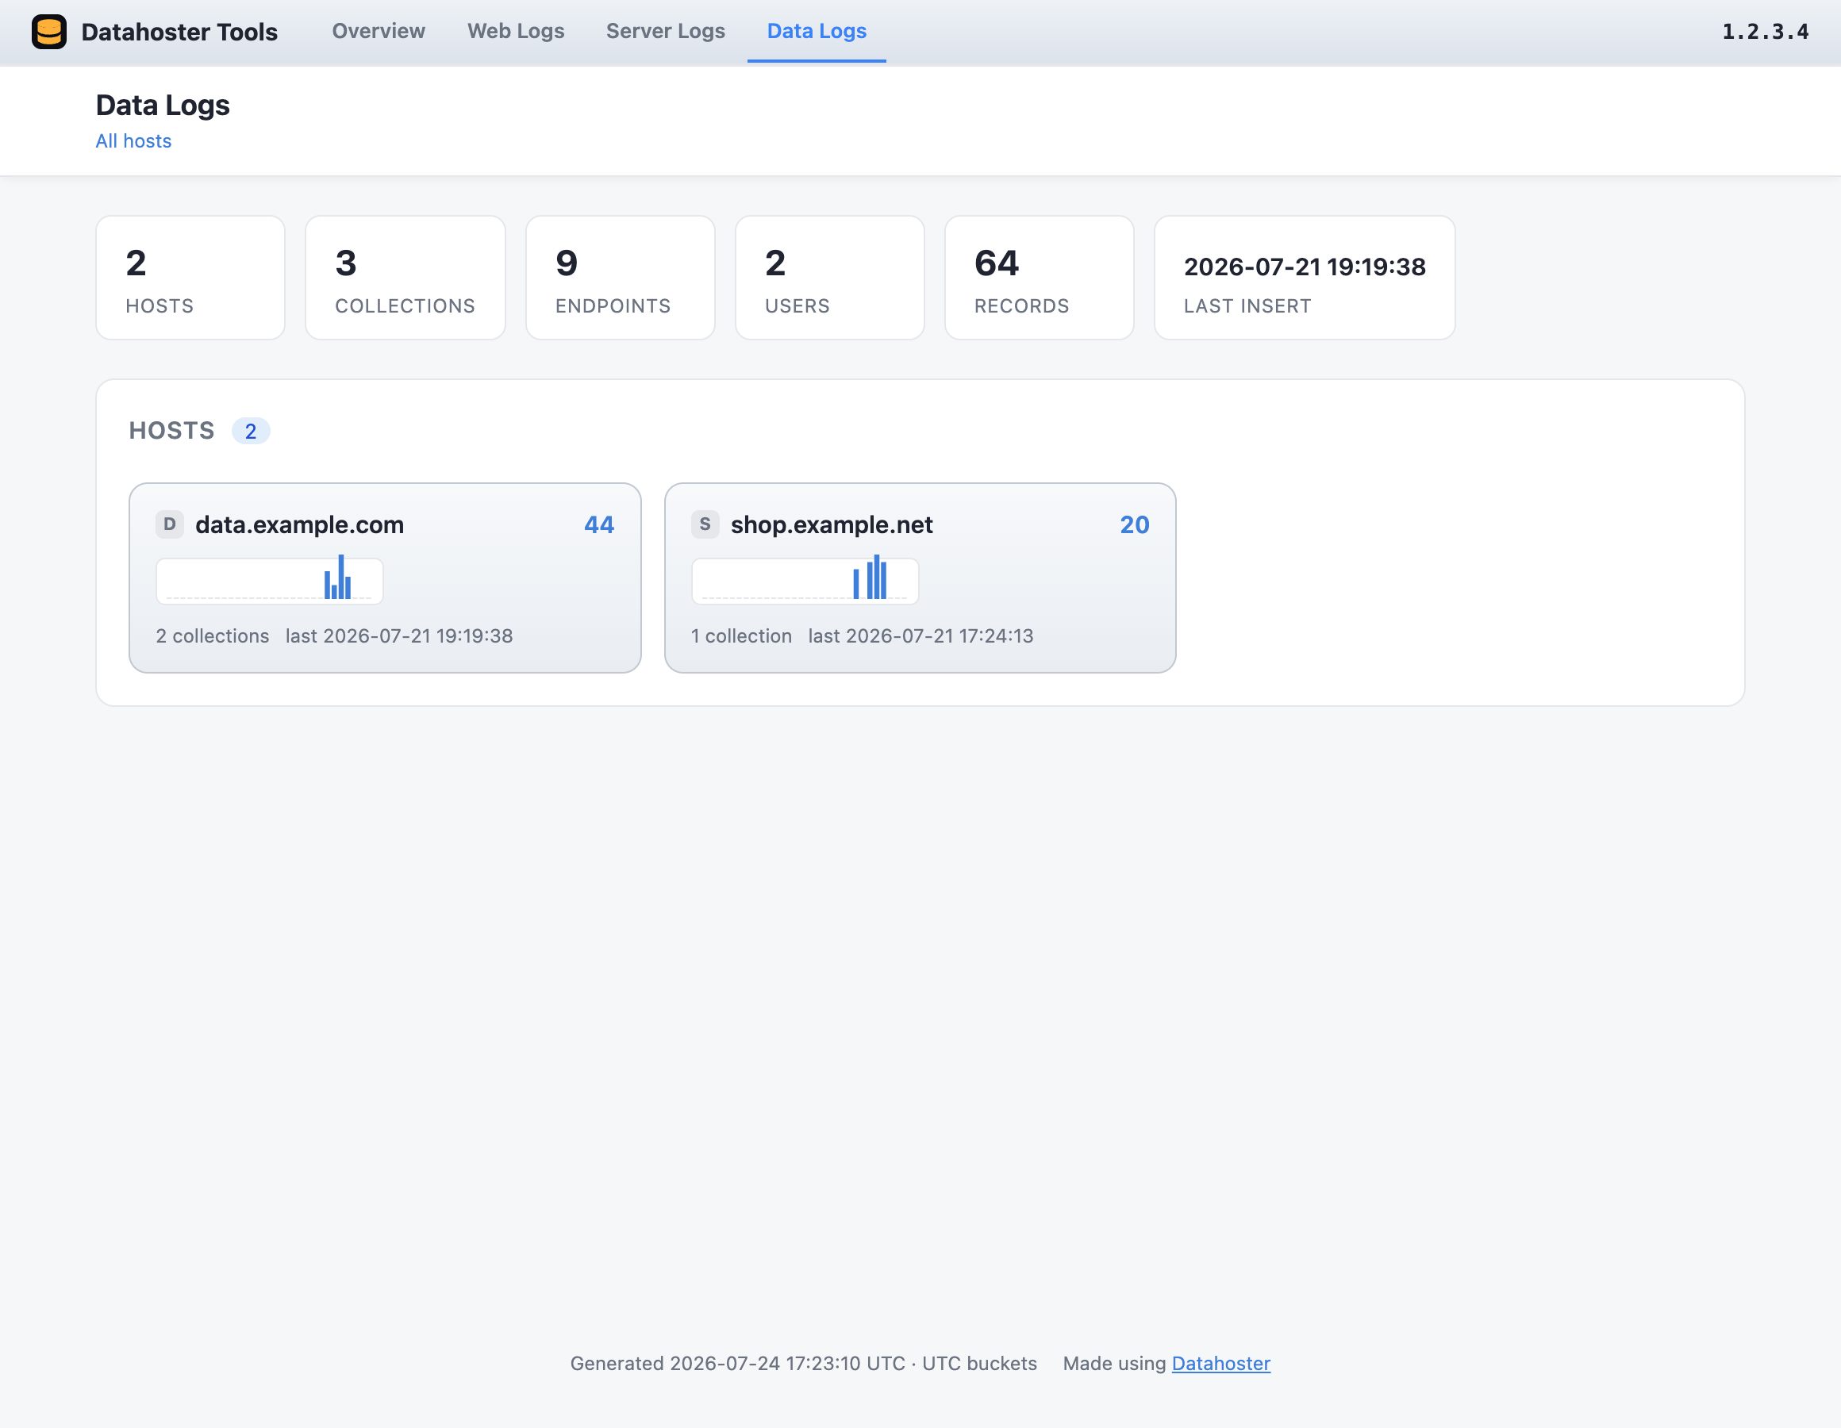Click the 'Generated 2026-07-24 17:23:10 UTC' footer text

point(737,1363)
